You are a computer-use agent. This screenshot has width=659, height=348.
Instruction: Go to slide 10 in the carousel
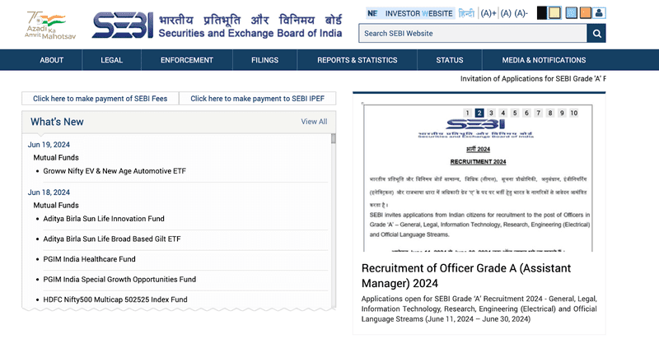pyautogui.click(x=573, y=113)
